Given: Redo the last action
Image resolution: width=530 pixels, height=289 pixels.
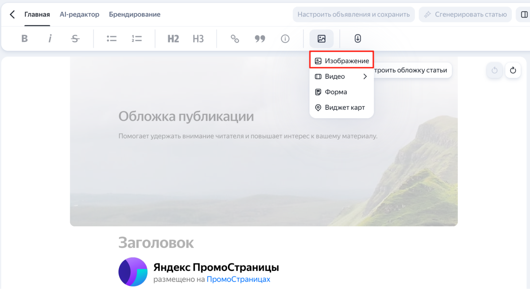Looking at the screenshot, I should [513, 70].
